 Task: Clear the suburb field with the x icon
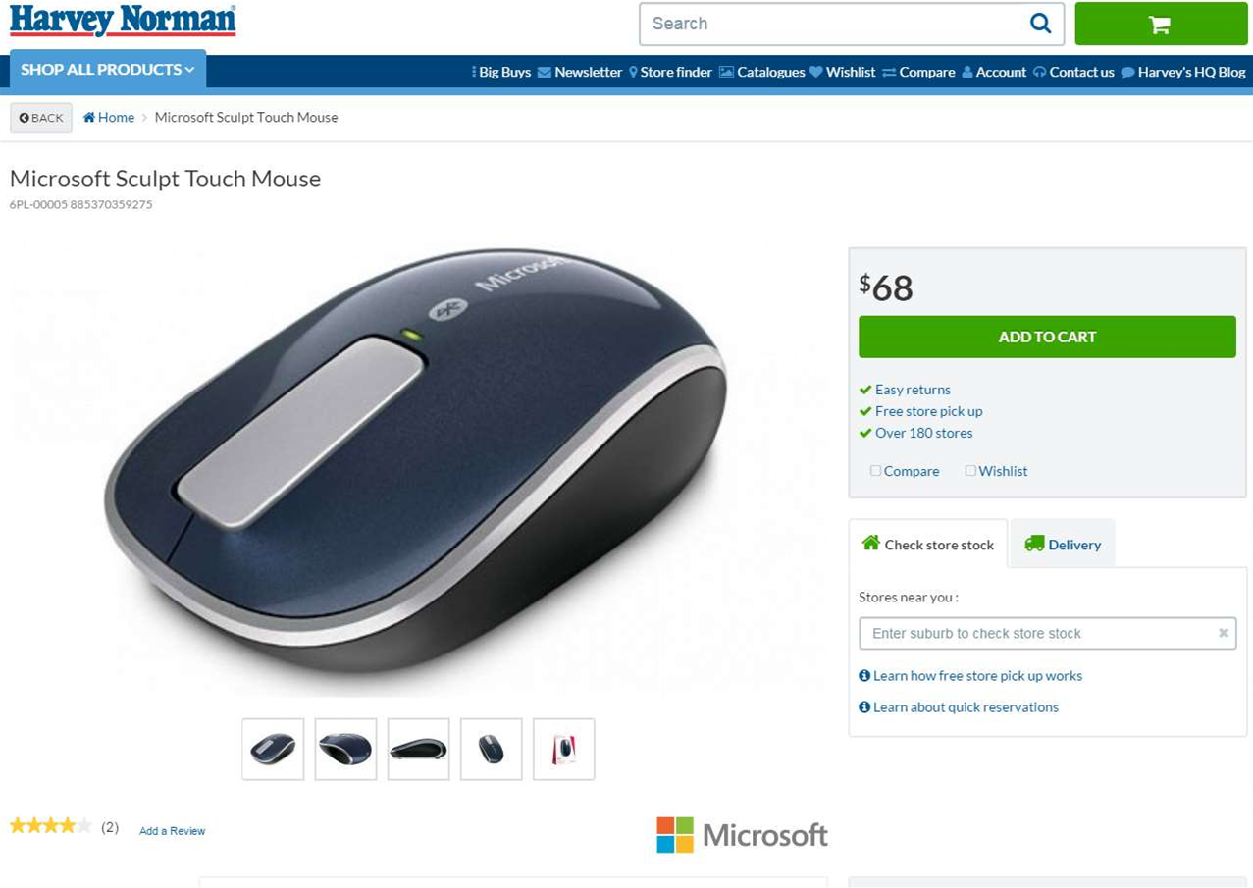point(1224,633)
